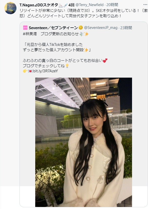Open the @SeventeenJP_mag handle
Viewport: 148px width, 209px height.
pyautogui.click(x=101, y=28)
